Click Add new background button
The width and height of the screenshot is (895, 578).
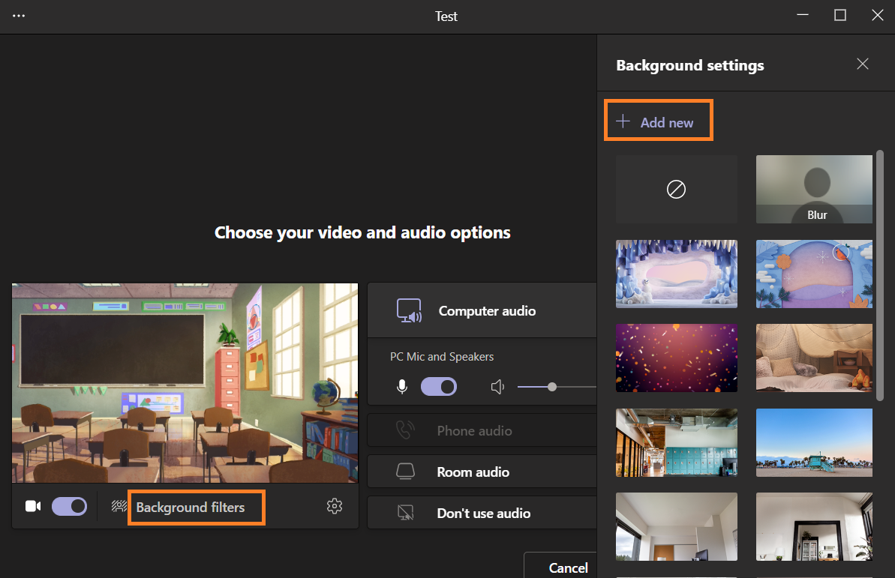655,122
